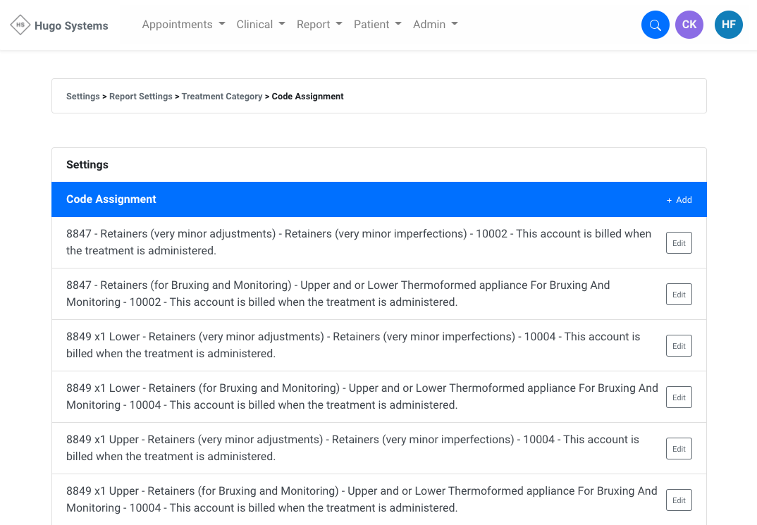This screenshot has height=525, width=757.
Task: Go to Report Settings breadcrumb
Action: [x=140, y=97]
